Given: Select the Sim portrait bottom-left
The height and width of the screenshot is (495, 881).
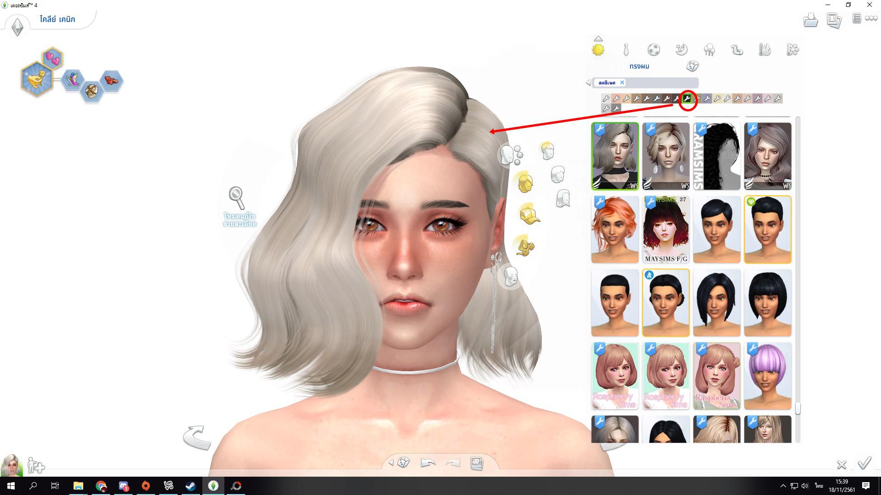Looking at the screenshot, I should pos(11,465).
